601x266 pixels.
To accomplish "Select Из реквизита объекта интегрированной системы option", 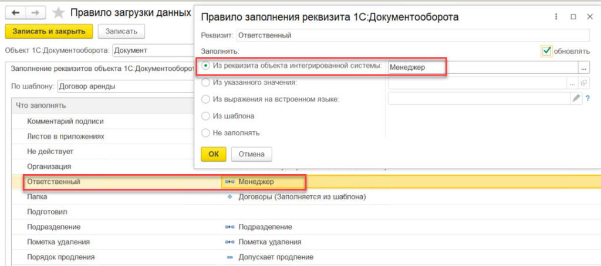I will [x=206, y=66].
